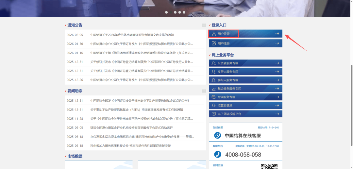Click the 投资者服务专区 icon
353x169 pixels.
coord(214,63)
